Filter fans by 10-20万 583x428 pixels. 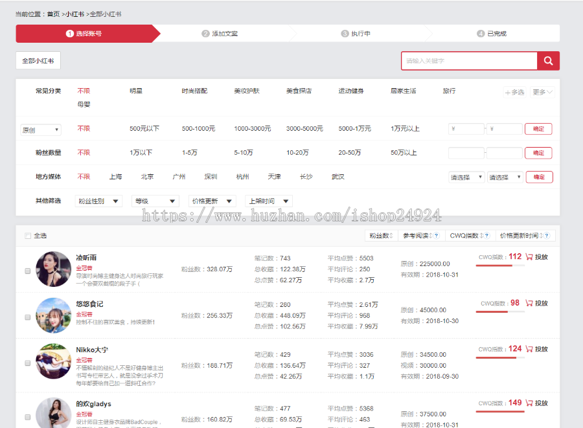(x=297, y=153)
